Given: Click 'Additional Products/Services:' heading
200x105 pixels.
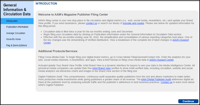Looking at the screenshot, I should tap(58, 51).
